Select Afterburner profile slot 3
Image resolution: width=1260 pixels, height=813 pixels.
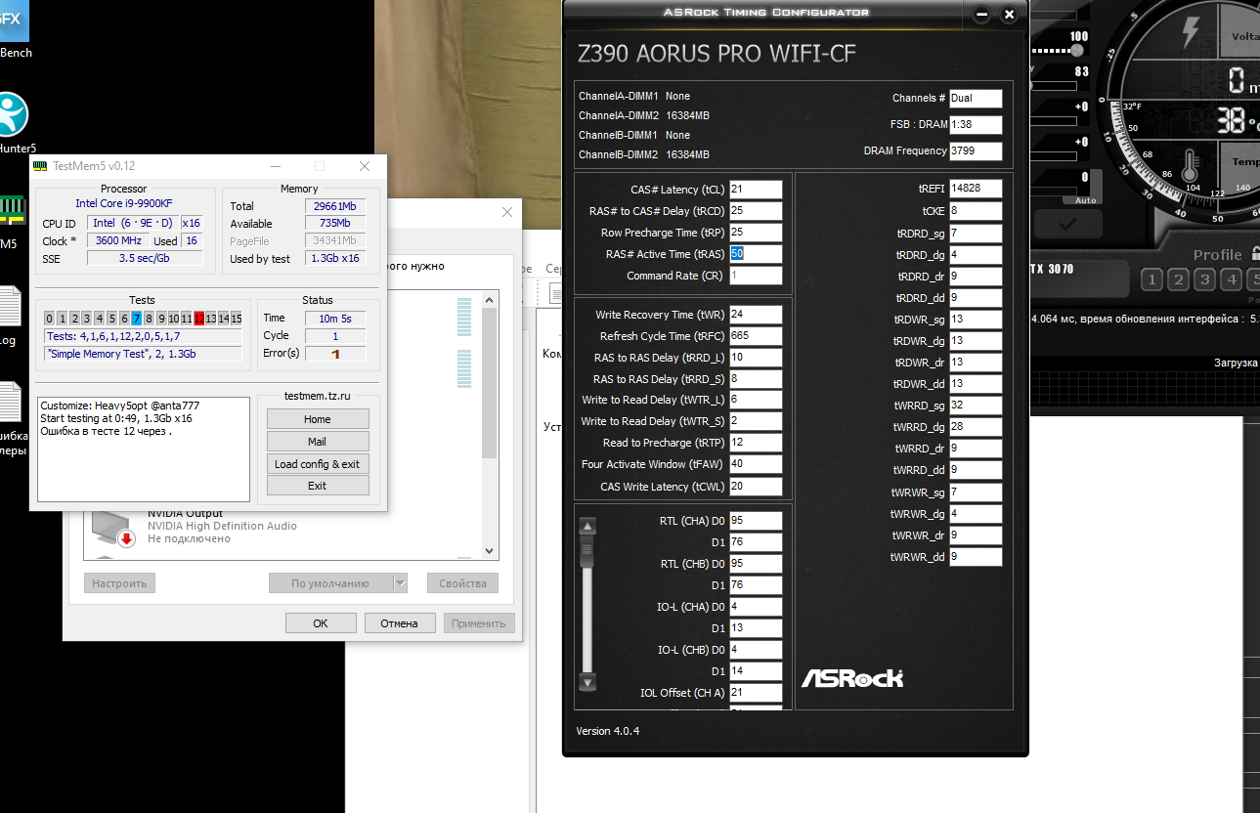point(1204,280)
